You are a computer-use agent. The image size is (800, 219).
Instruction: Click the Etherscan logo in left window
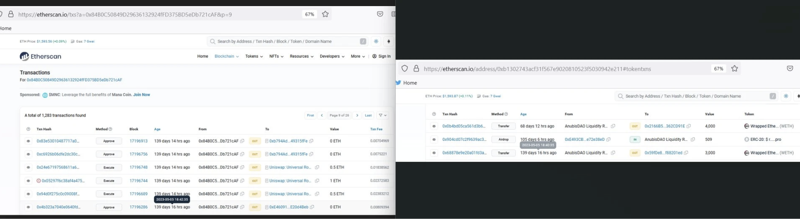(x=40, y=57)
